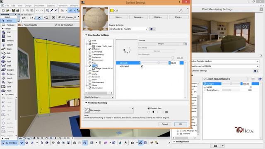
Task: Click the New... surface button
Action: tap(119, 17)
